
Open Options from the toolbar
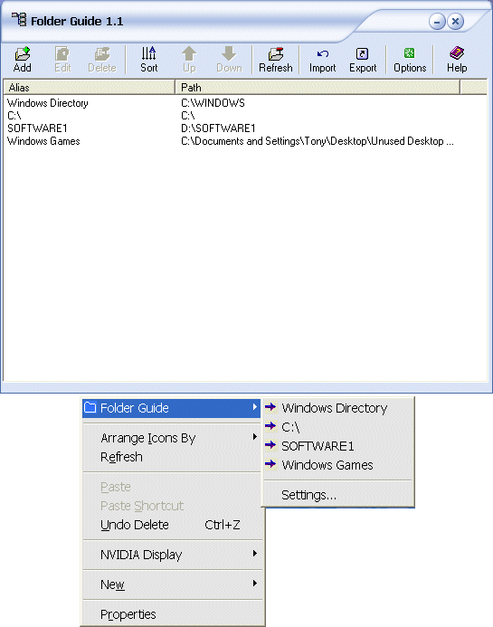coord(410,60)
